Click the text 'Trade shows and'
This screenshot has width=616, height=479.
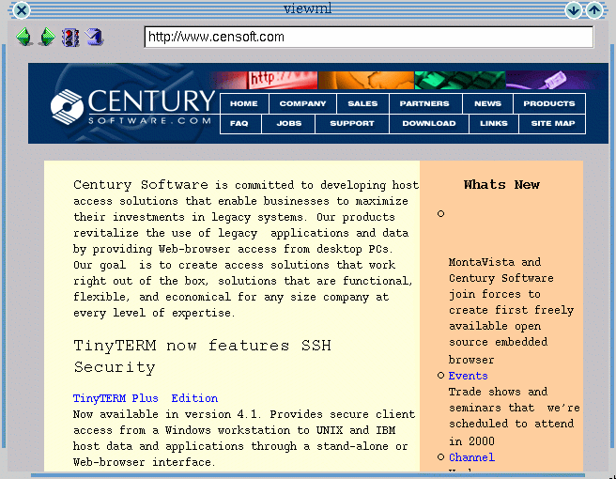pos(498,392)
